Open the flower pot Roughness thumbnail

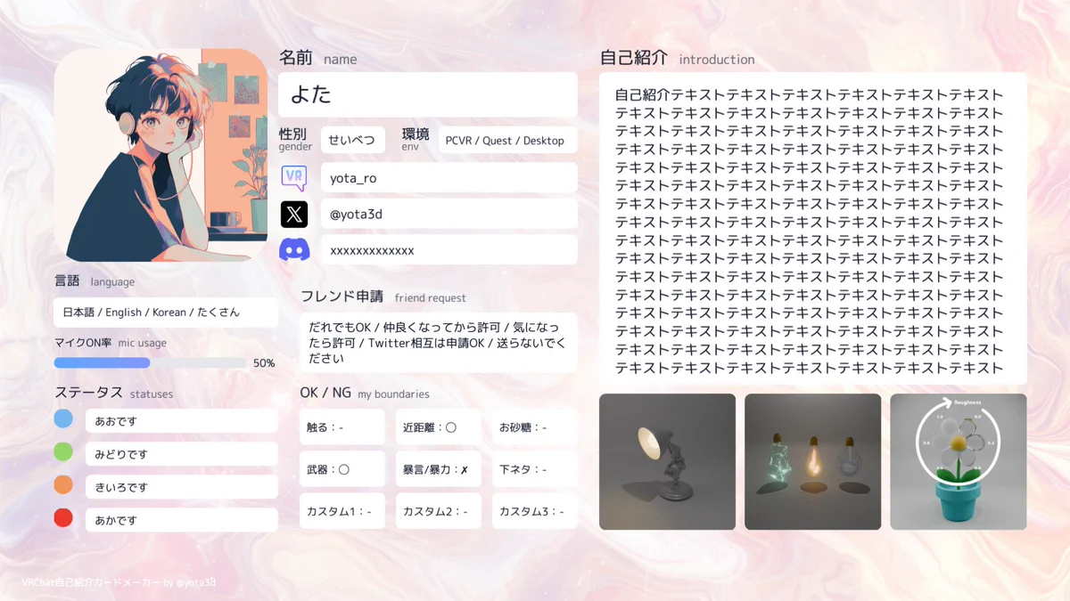click(x=959, y=462)
